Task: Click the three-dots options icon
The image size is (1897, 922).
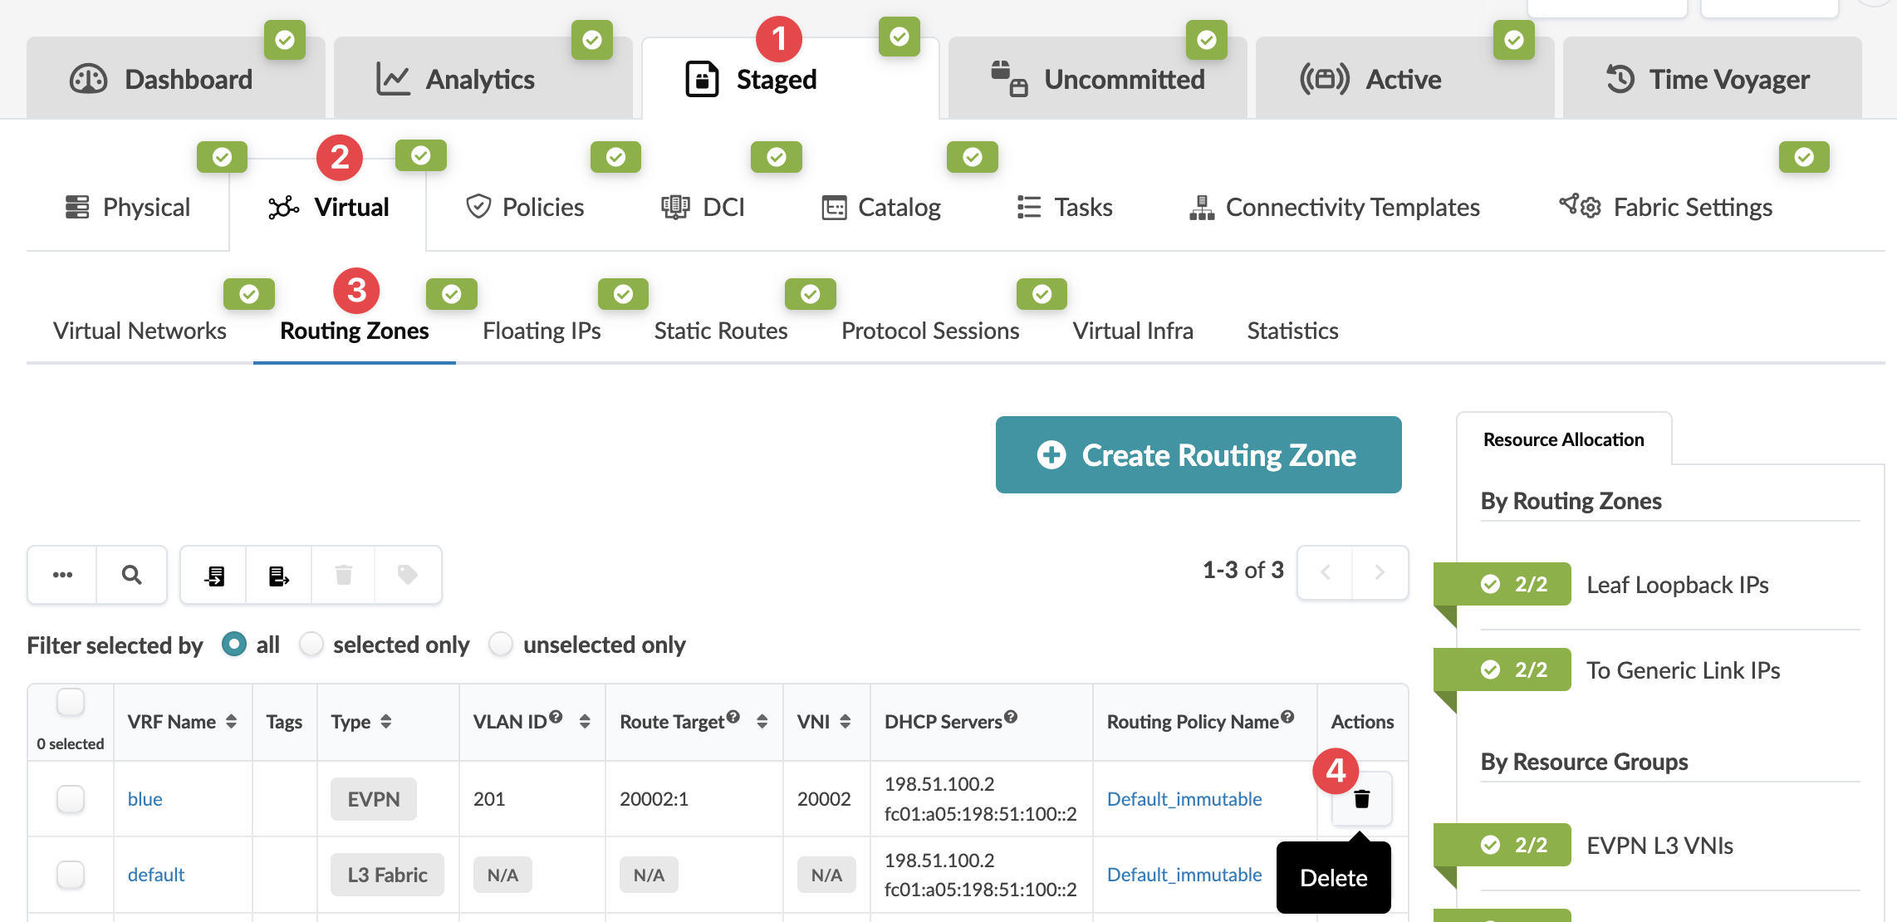Action: tap(62, 575)
